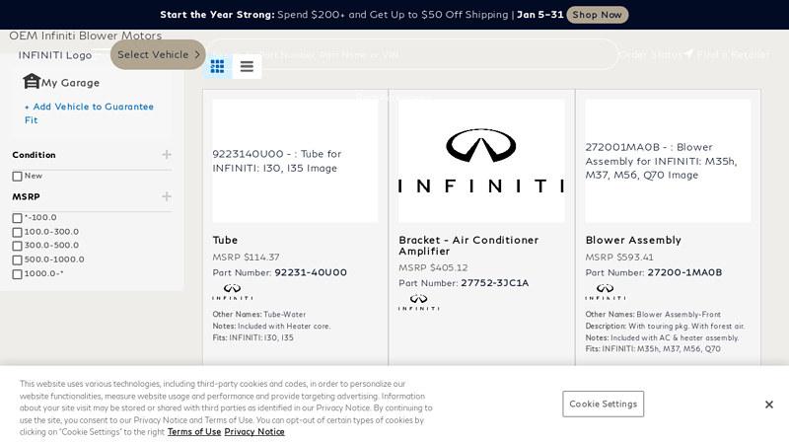Click the Infiniti logo product image for Bracket
789x444 pixels.
(481, 161)
